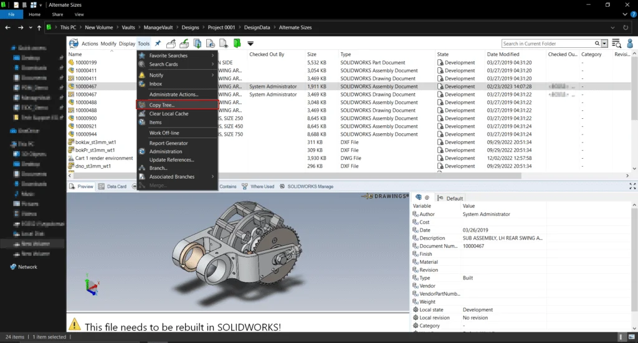Expand Associated Branches submenu
638x343 pixels.
pos(177,177)
